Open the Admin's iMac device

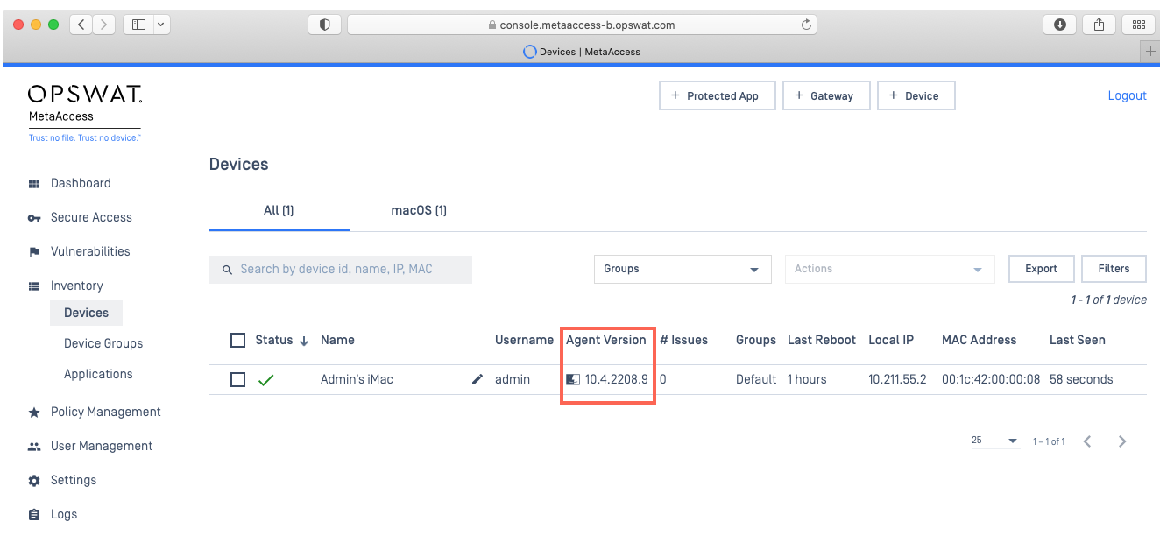tap(357, 379)
